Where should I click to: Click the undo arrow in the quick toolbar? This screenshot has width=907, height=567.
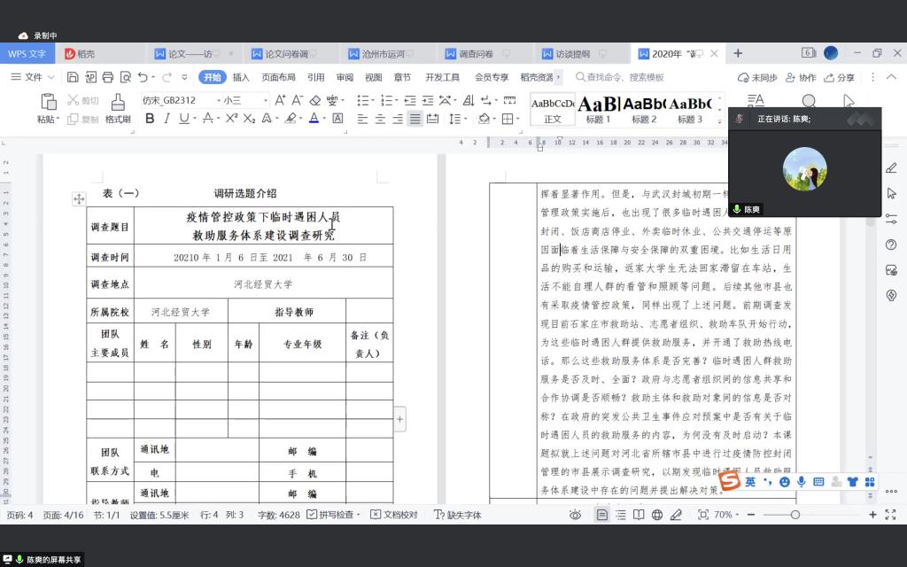pos(143,77)
